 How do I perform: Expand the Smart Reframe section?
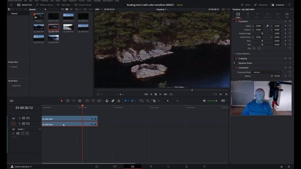[235, 54]
